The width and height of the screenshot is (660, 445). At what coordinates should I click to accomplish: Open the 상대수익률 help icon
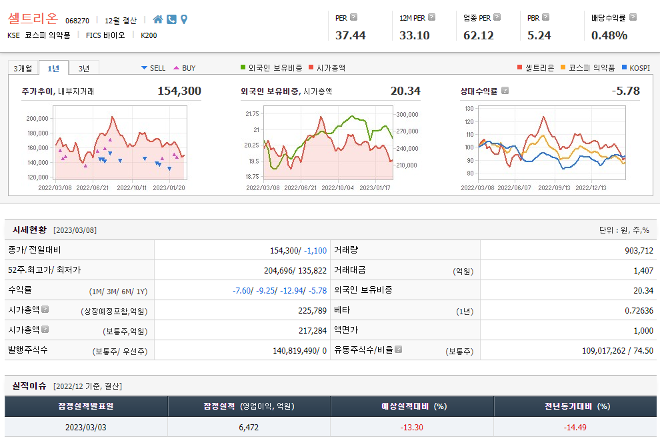(x=505, y=91)
